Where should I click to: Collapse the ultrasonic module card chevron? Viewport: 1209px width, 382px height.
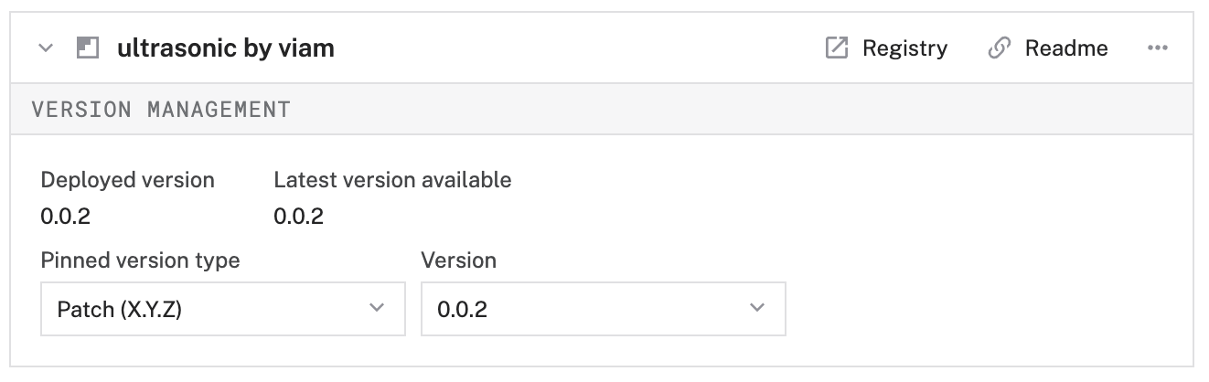click(46, 48)
